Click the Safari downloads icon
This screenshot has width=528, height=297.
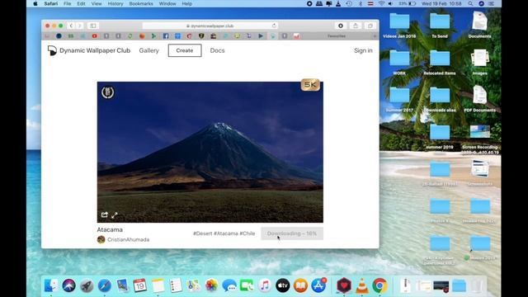pyautogui.click(x=341, y=26)
